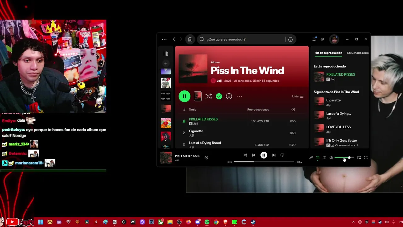403x227 pixels.
Task: Toggle shuffle in the bottom player controls
Action: 245,155
